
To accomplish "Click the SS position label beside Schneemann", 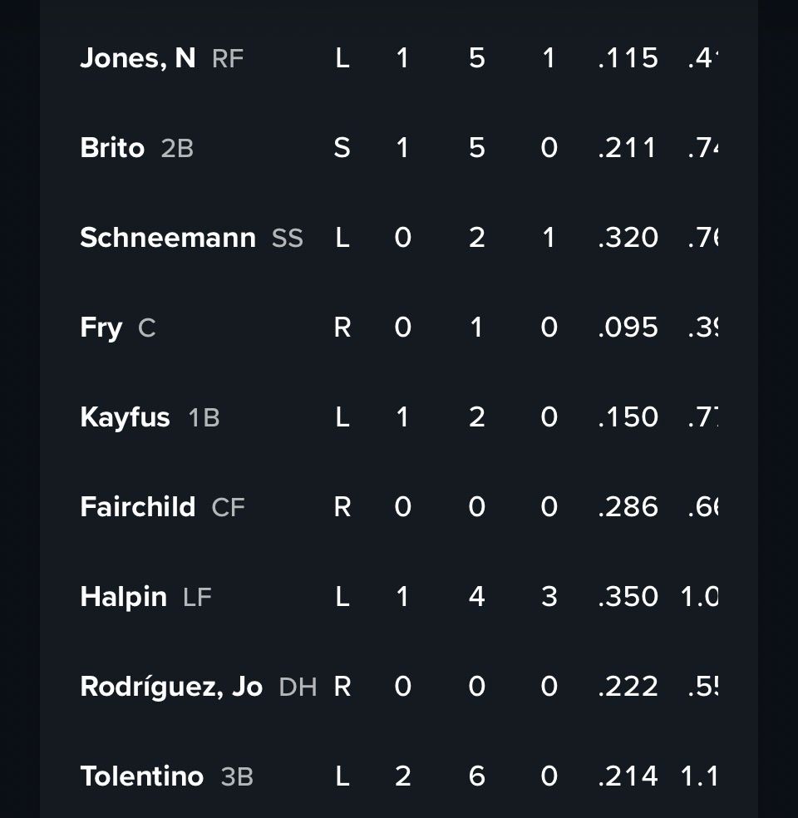I will 288,239.
